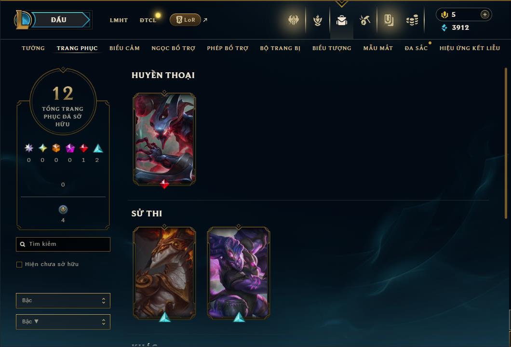Viewport: 511px width, 347px height.
Task: Open the missions card icon
Action: (x=389, y=21)
